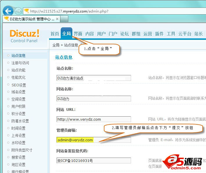Click 全局 in the breadcrumb
The height and width of the screenshot is (173, 206).
click(x=56, y=45)
